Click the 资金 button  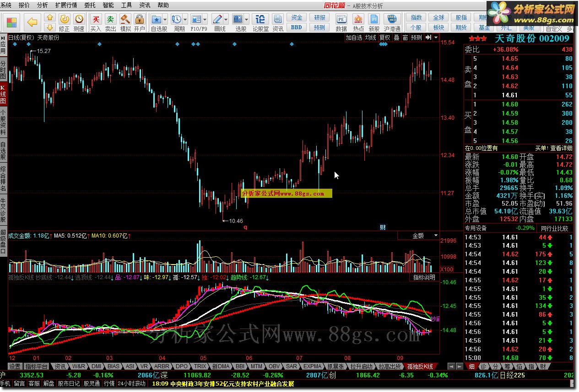tap(297, 17)
